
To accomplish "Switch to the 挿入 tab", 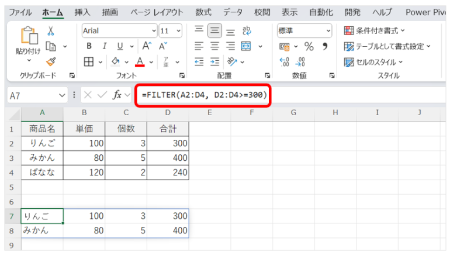I will pos(82,12).
